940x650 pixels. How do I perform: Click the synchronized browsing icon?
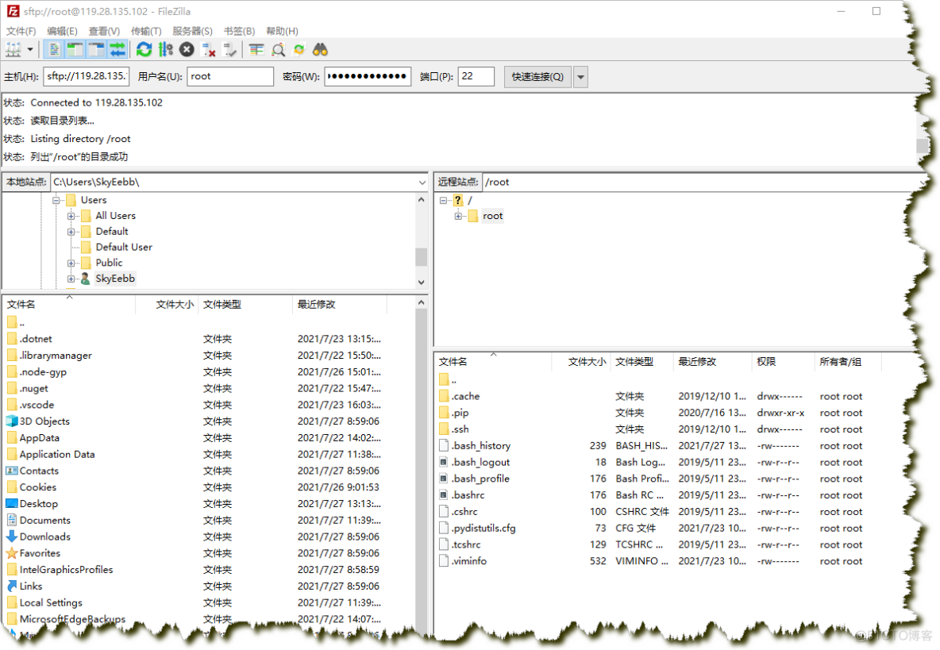click(x=299, y=50)
